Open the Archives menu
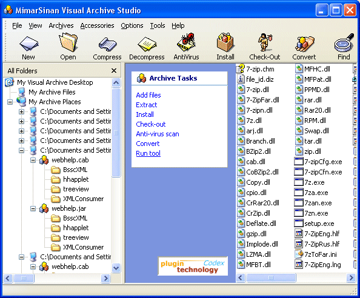360x298 pixels. click(61, 25)
